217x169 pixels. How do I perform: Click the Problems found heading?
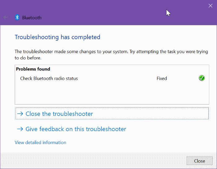tap(33, 69)
